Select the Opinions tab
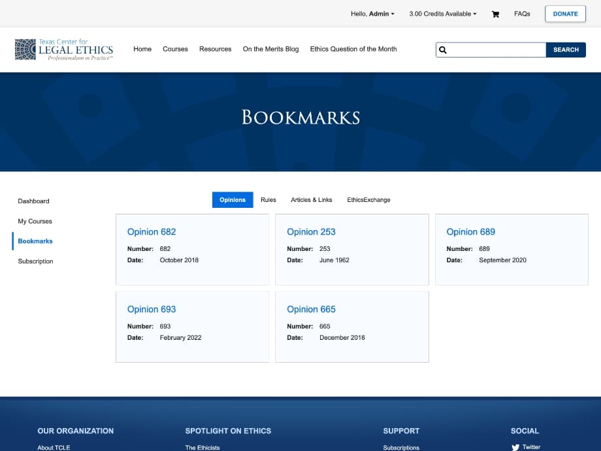This screenshot has height=451, width=601. point(232,200)
